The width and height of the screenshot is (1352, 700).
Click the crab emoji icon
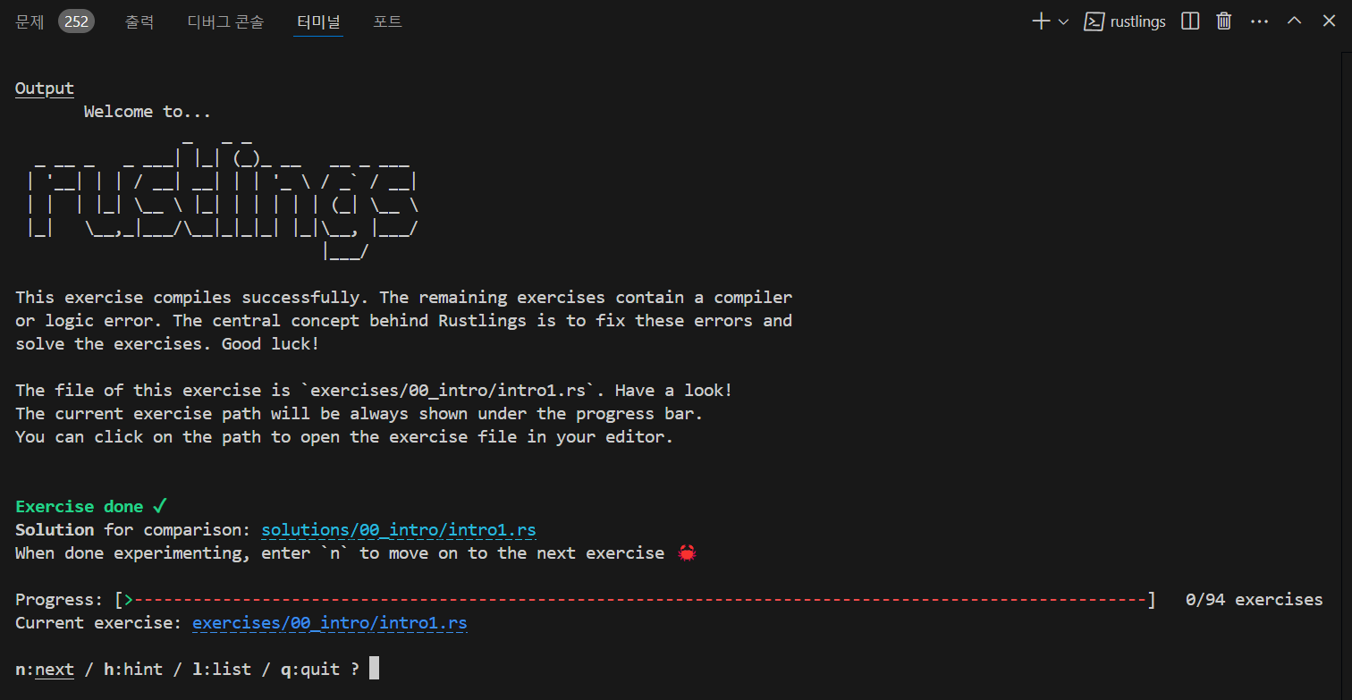(687, 553)
